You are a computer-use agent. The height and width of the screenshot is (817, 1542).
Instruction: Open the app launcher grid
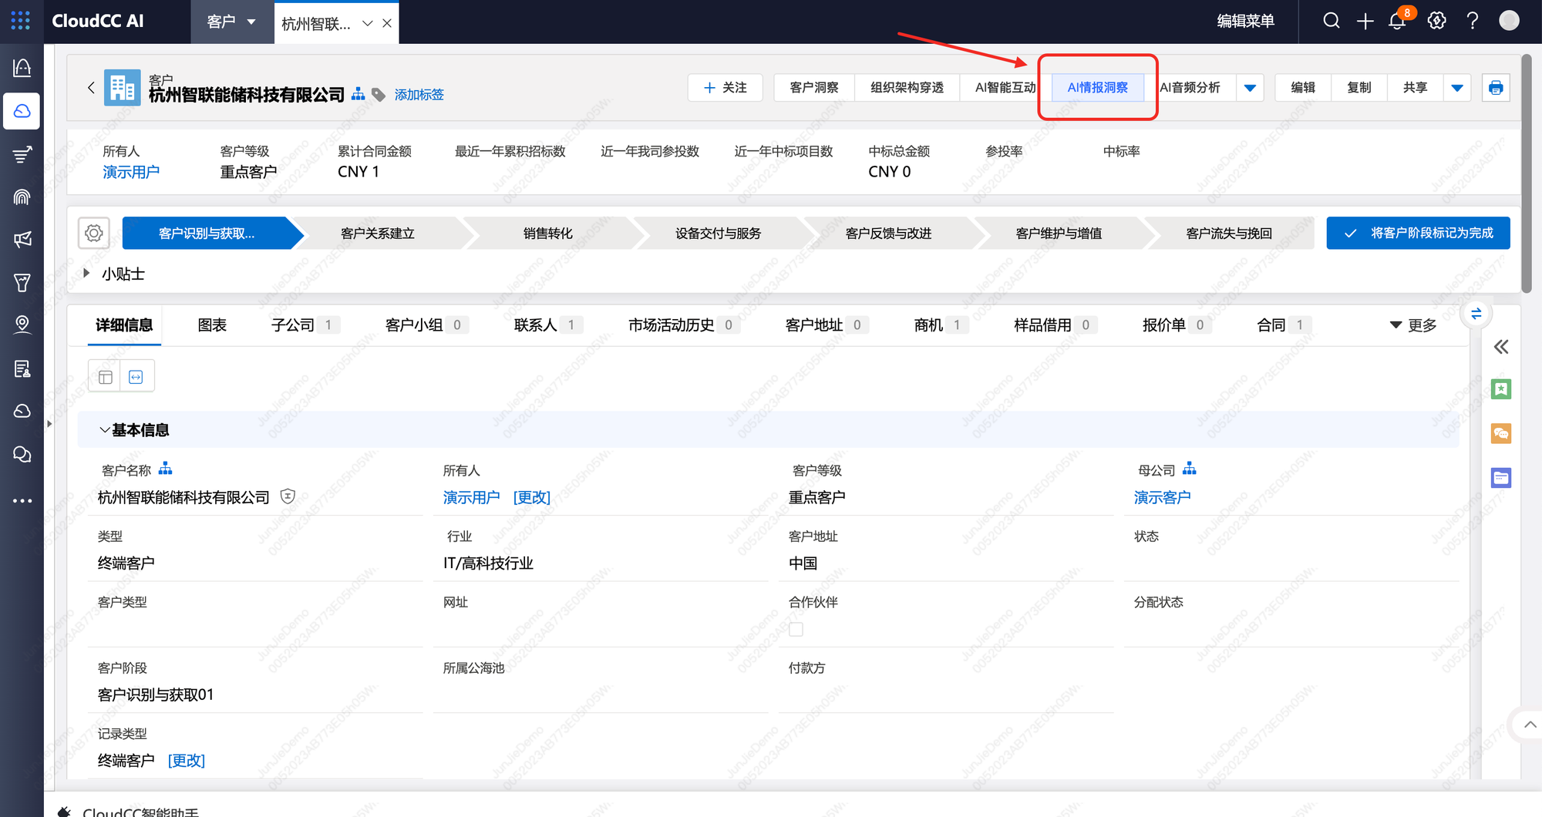21,21
